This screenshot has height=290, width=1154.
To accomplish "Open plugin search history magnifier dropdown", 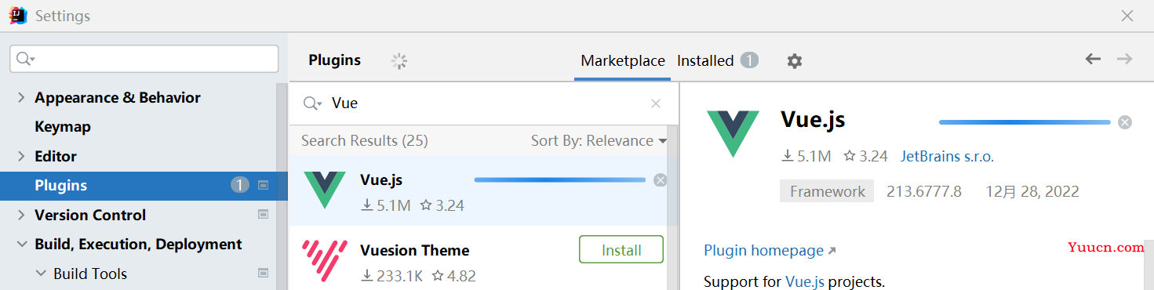I will (x=313, y=103).
